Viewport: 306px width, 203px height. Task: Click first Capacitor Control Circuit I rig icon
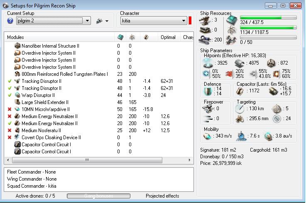[x=17, y=144]
